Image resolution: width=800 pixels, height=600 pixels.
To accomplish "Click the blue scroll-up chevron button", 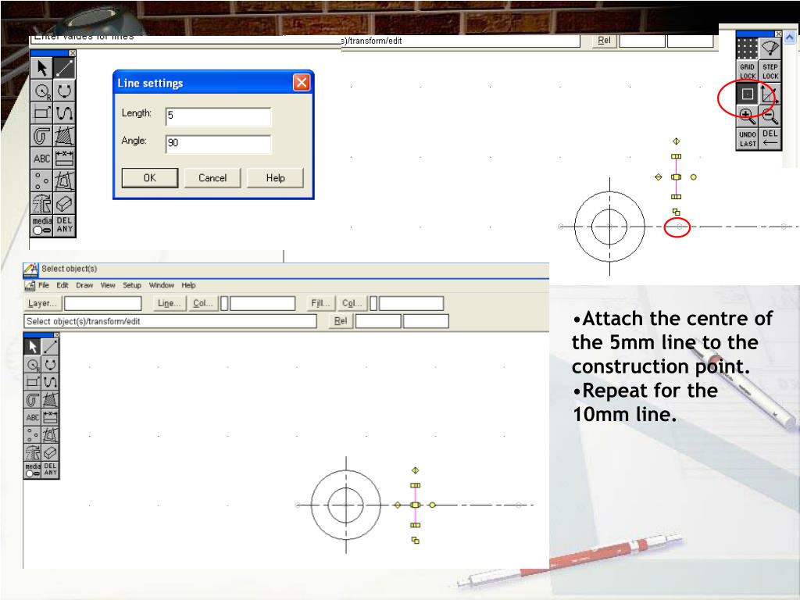I will pos(790,37).
